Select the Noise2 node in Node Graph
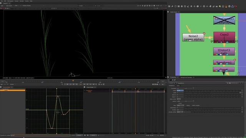 [193, 38]
